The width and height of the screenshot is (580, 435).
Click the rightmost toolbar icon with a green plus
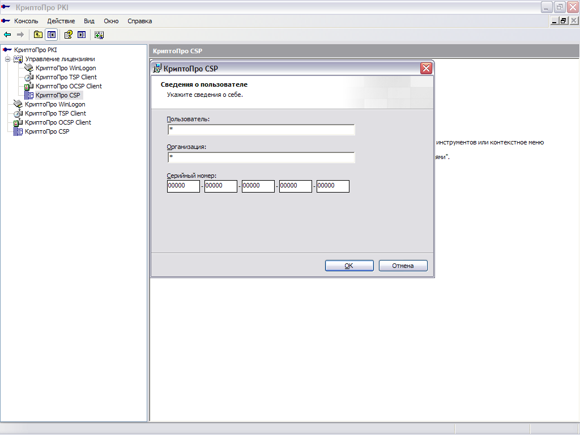pos(99,35)
